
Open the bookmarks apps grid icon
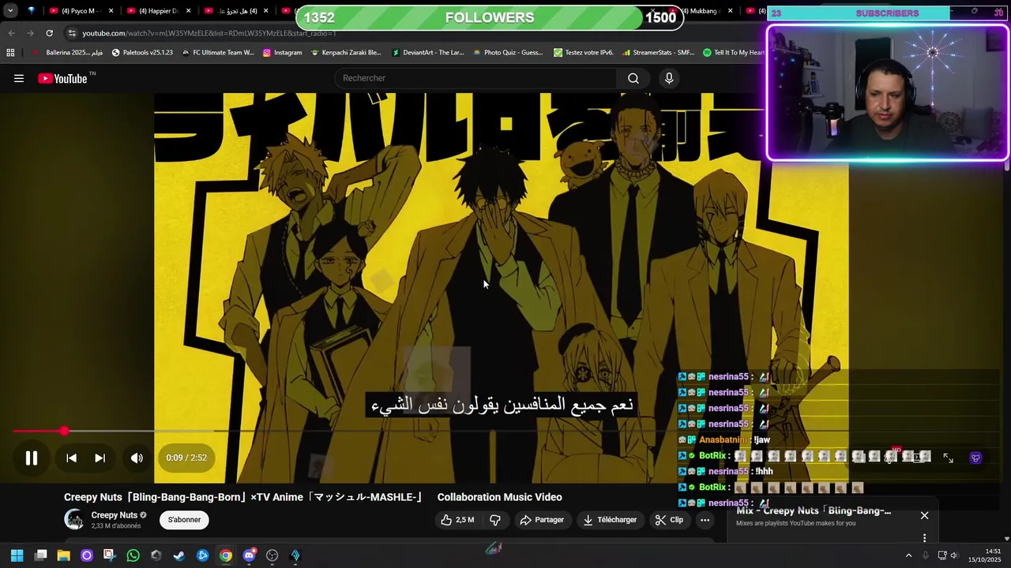[10, 53]
